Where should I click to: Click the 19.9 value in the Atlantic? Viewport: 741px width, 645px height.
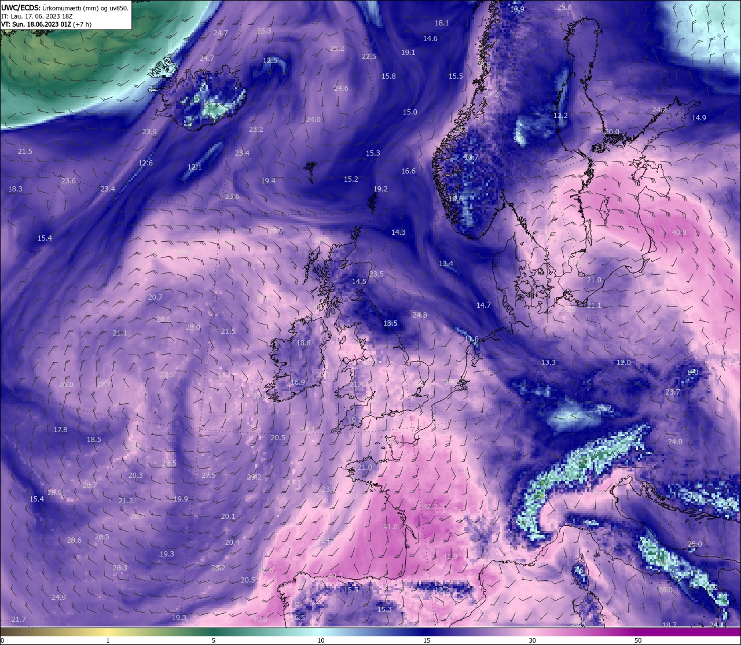click(181, 499)
